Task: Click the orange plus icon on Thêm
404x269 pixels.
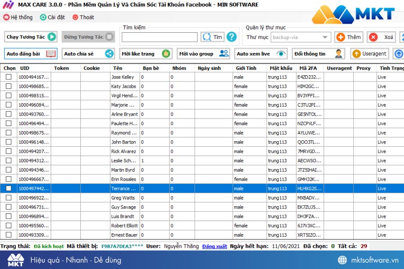Action: [341, 37]
